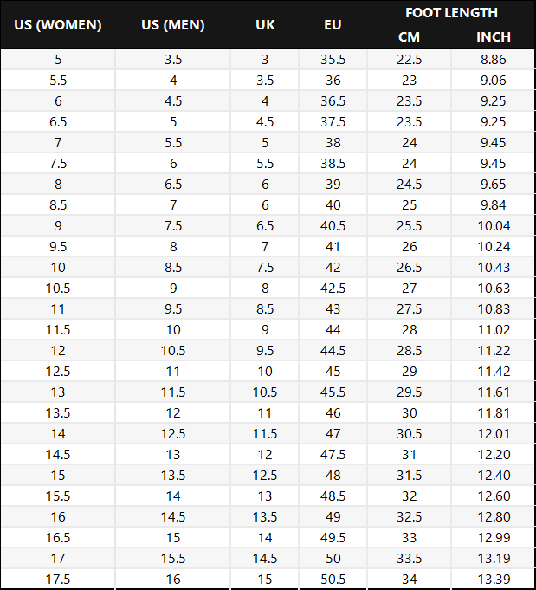
Task: Select the UK column header
Action: (265, 24)
